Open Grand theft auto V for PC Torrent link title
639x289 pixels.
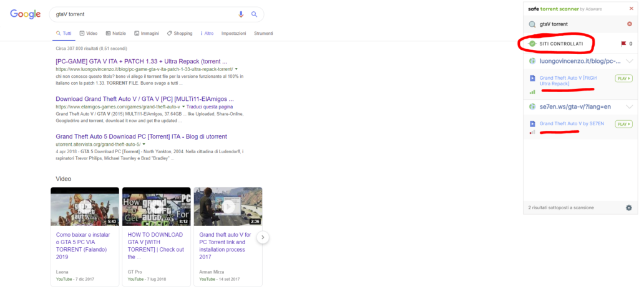point(225,246)
